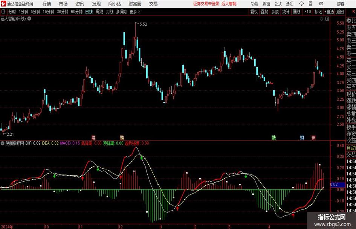Expand the 远大智能(日线) chart dropdown arrow
Screen dimensions: 356x229
tap(29, 18)
